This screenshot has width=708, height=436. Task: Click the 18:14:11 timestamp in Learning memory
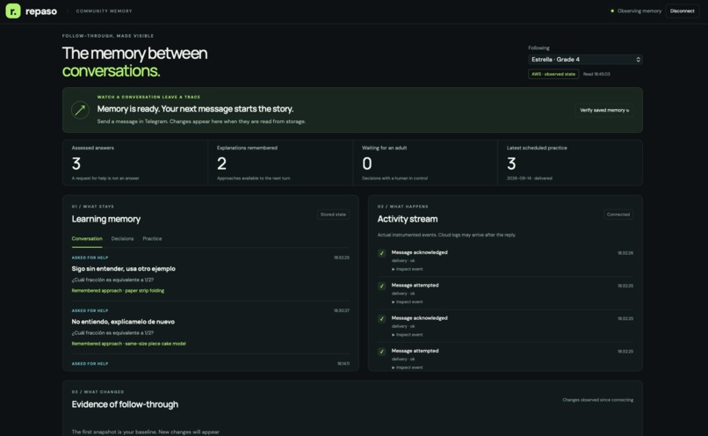coord(343,364)
